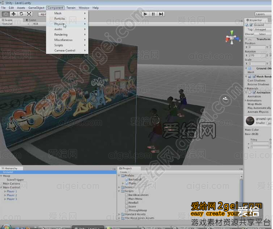Viewport: 273px width, 229px height.
Task: Click the Ground Mesh Filter component icon
Action: pyautogui.click(x=250, y=68)
